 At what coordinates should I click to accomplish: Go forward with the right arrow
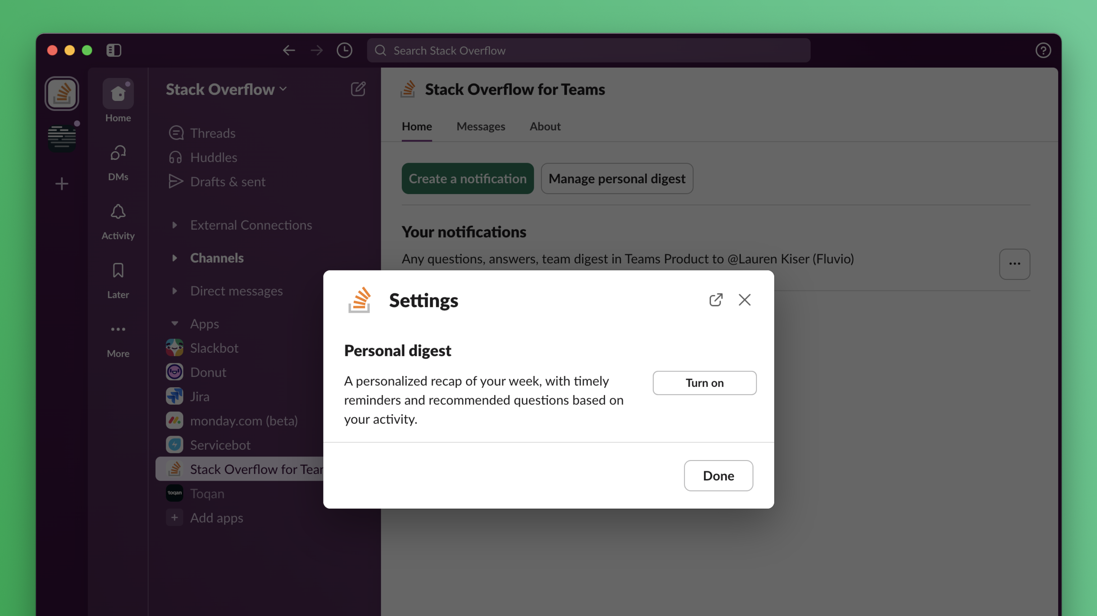tap(316, 50)
